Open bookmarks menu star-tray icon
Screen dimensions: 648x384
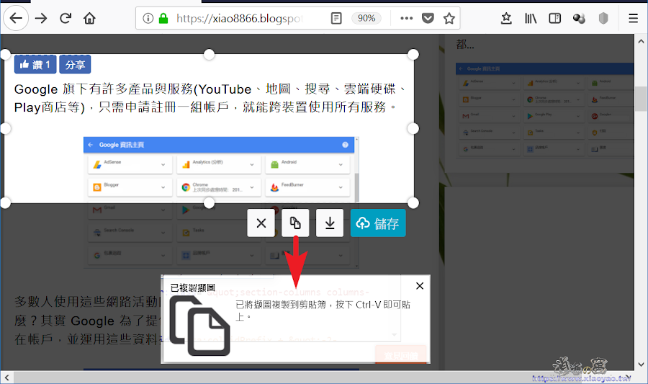506,18
